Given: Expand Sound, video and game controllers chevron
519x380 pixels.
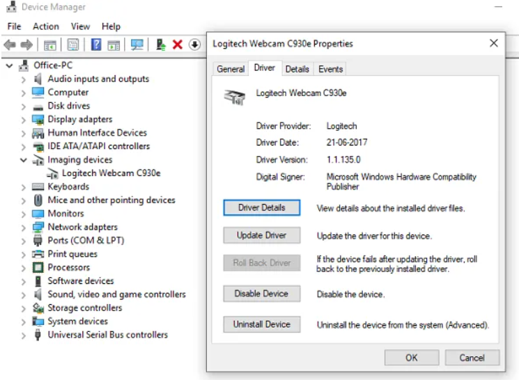Looking at the screenshot, I should (23, 295).
